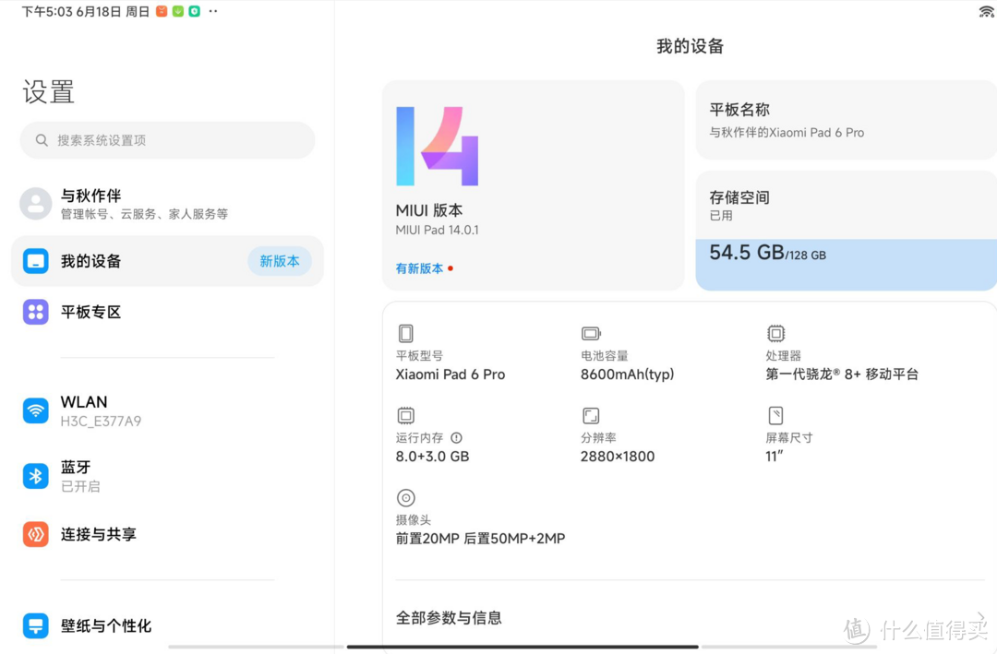Open the 平板专区 menu item
This screenshot has height=654, width=997.
click(x=167, y=312)
